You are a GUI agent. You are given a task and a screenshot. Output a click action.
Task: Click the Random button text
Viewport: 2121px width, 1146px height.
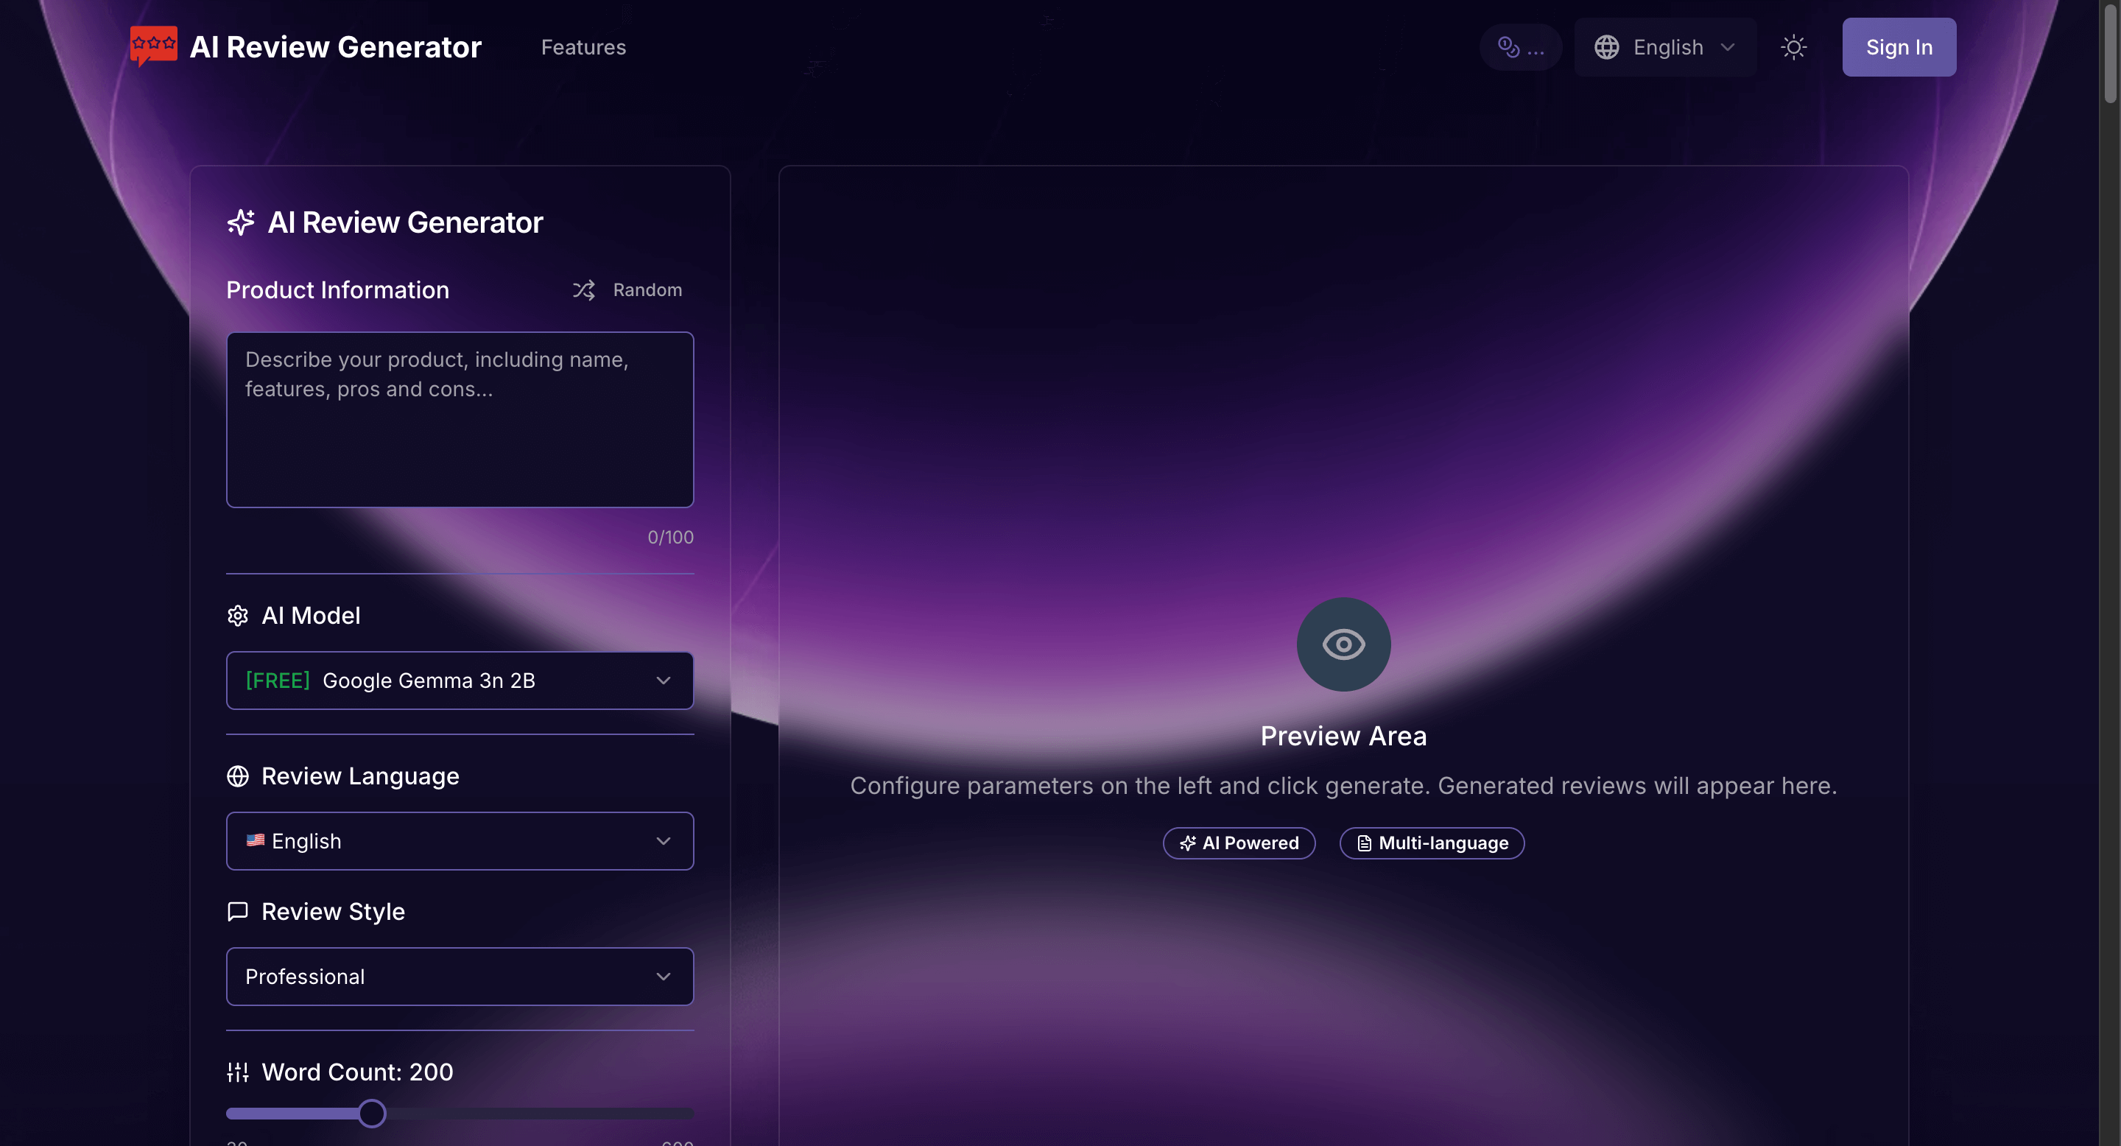[x=647, y=289]
